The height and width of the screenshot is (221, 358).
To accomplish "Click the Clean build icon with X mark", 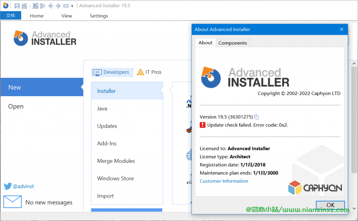I will pos(35,6).
